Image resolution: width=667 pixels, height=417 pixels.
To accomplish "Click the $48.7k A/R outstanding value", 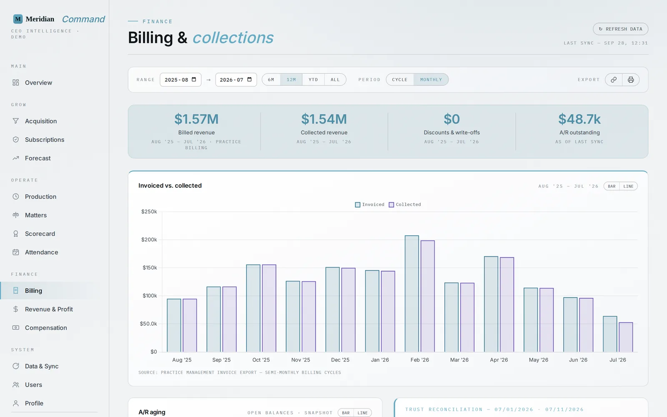I will 579,119.
